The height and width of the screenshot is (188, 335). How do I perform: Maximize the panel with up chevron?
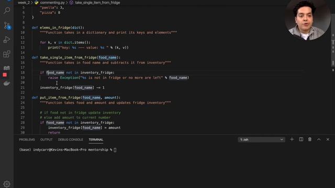319,139
